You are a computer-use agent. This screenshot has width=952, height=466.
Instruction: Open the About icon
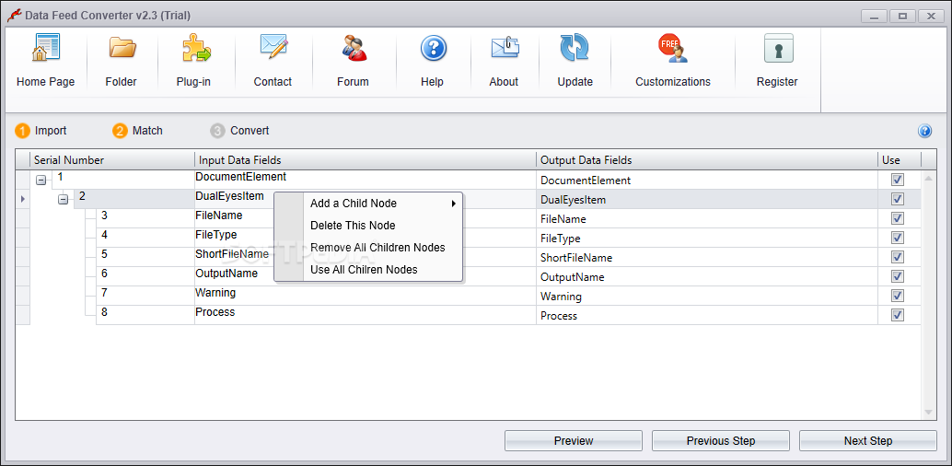pos(505,48)
